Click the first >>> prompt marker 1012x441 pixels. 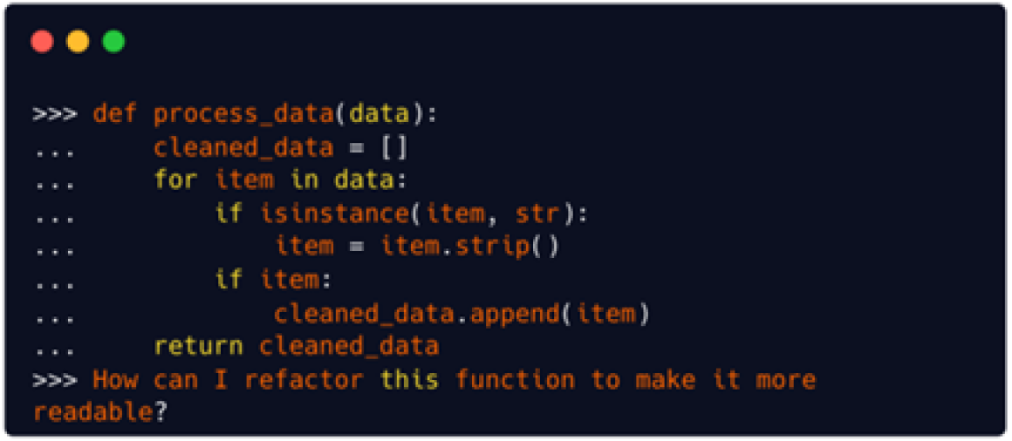(55, 115)
